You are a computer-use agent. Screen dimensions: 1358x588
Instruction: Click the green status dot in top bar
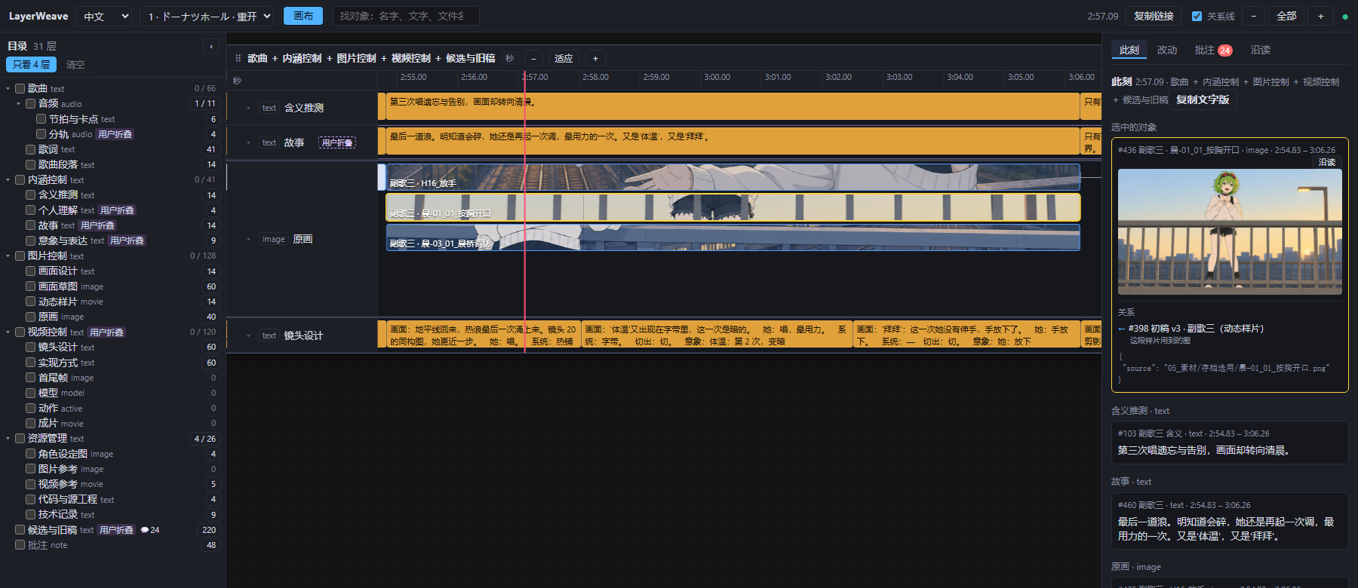point(1345,17)
